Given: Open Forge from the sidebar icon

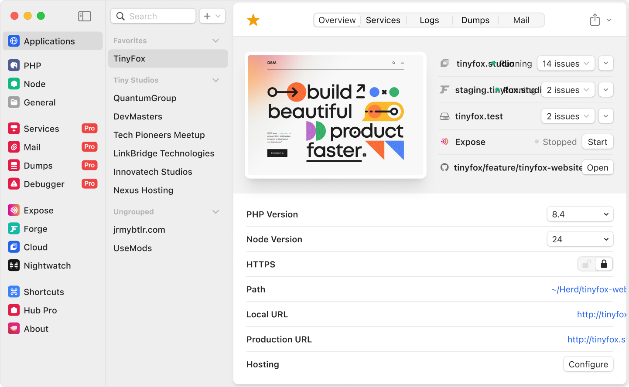Looking at the screenshot, I should point(14,229).
